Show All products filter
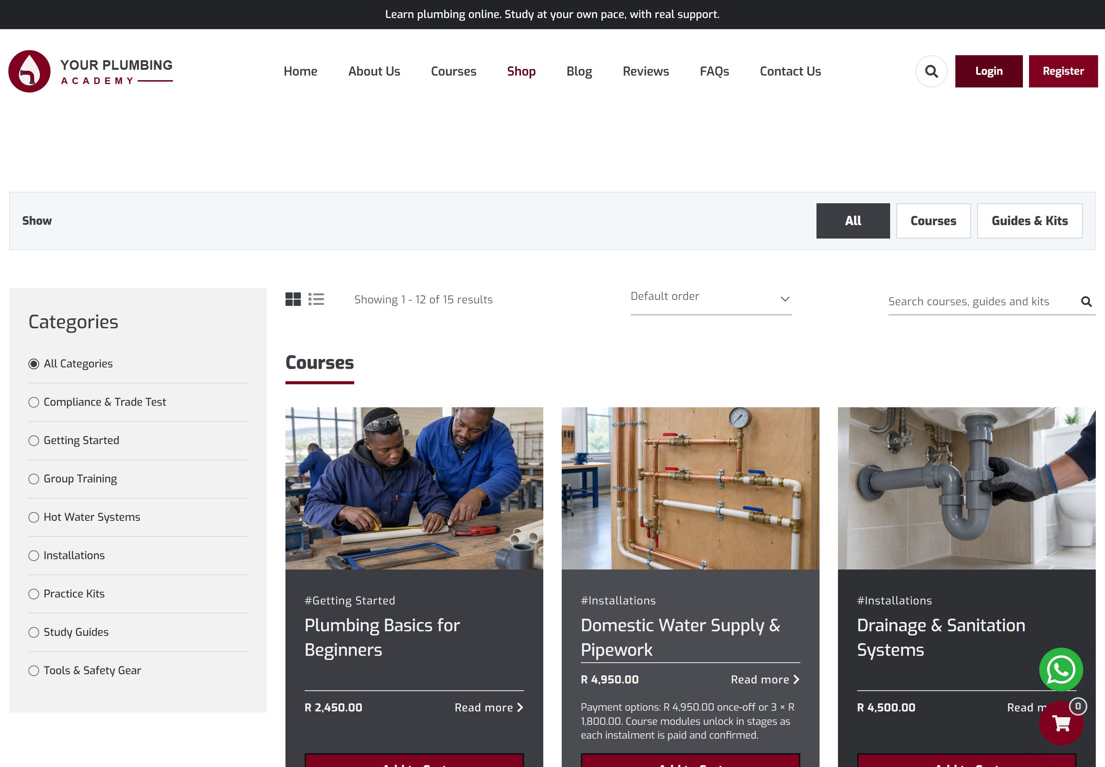1105x767 pixels. [x=853, y=221]
